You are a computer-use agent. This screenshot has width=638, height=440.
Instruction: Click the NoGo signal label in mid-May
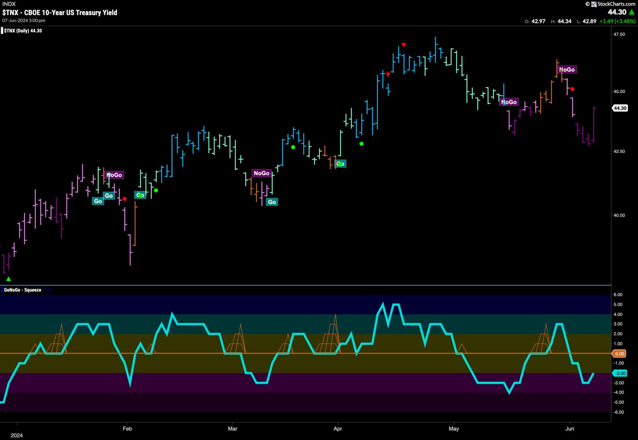point(509,102)
